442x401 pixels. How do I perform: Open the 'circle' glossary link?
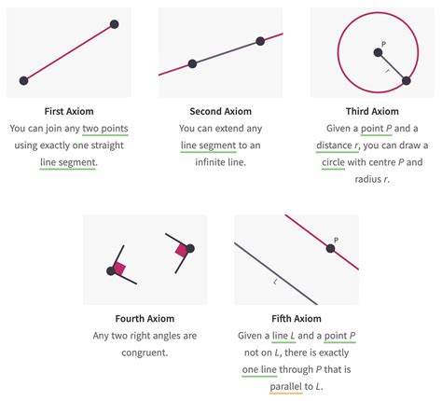(x=333, y=162)
